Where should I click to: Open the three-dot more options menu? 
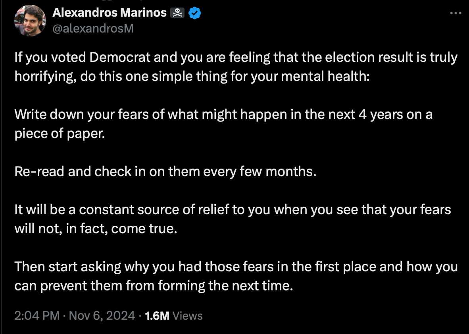(456, 13)
